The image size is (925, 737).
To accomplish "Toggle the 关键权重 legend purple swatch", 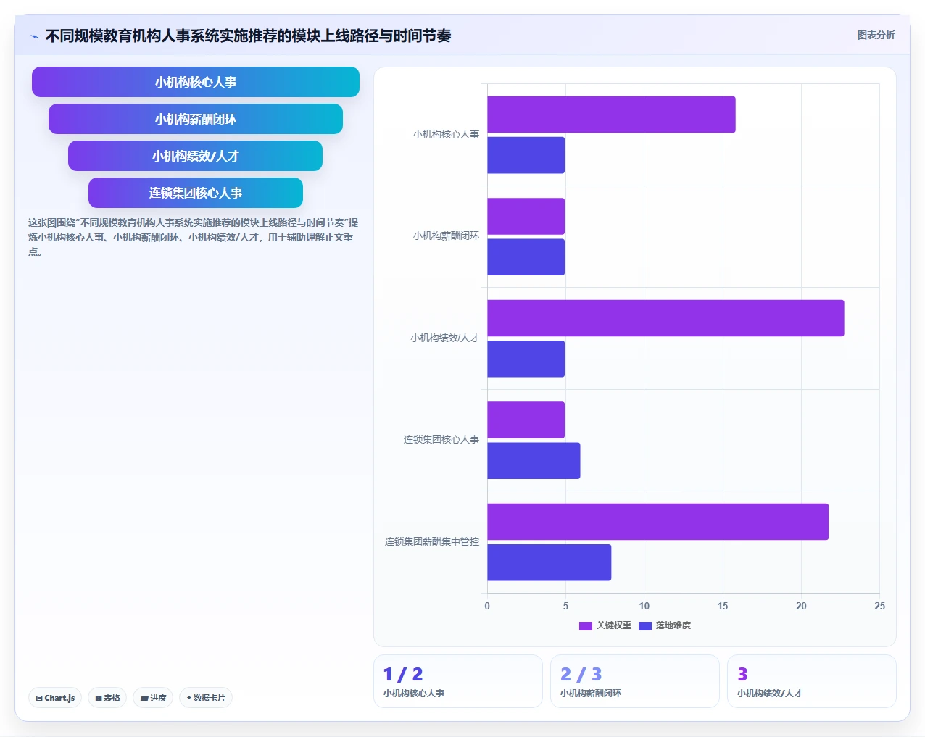I will 586,626.
